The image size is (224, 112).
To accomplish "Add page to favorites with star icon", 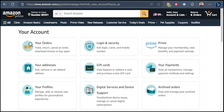I will click(x=159, y=4).
